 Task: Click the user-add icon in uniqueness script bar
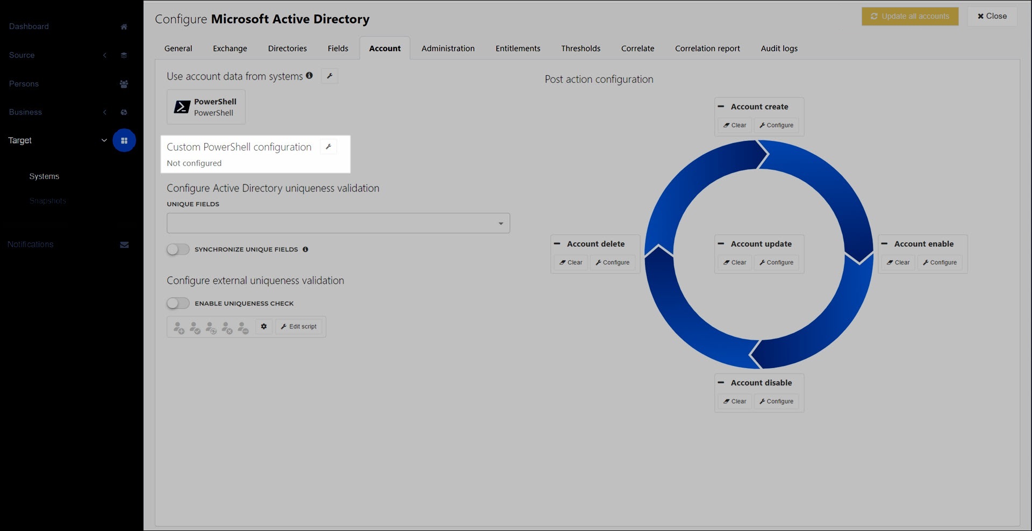[x=179, y=327]
